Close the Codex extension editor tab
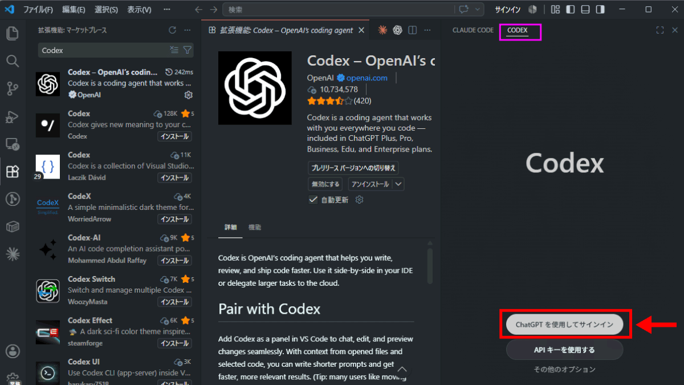Viewport: 684px width, 385px height. pos(361,30)
